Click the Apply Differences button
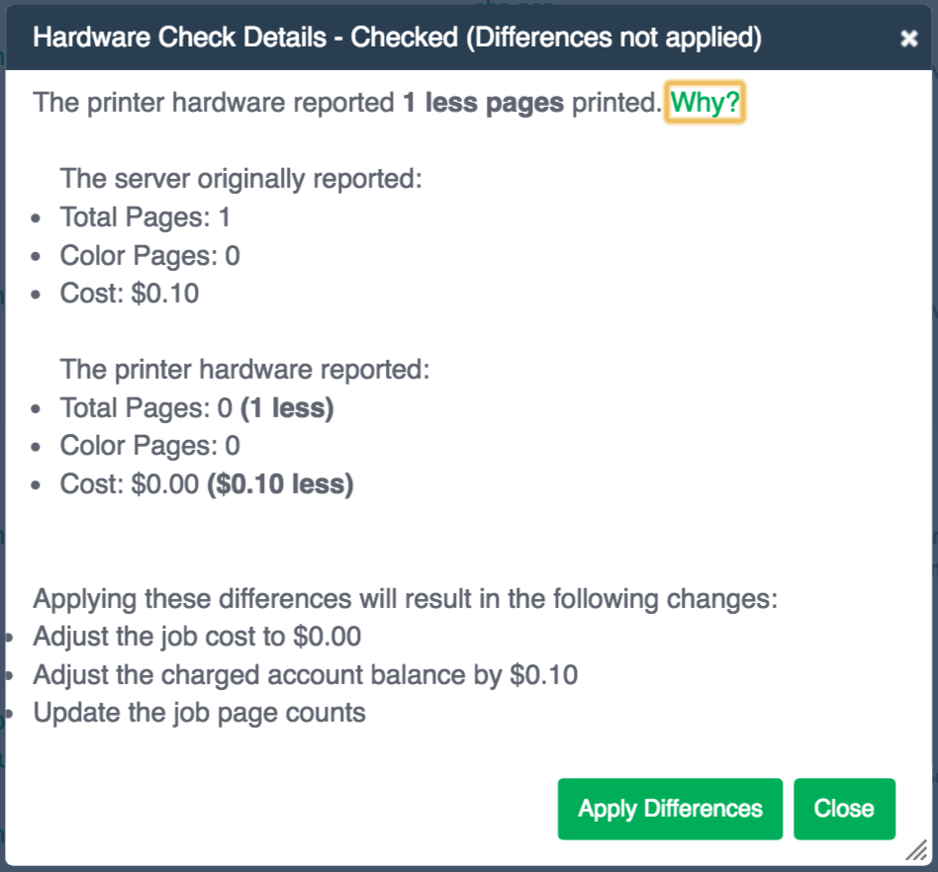938x872 pixels. coord(670,809)
